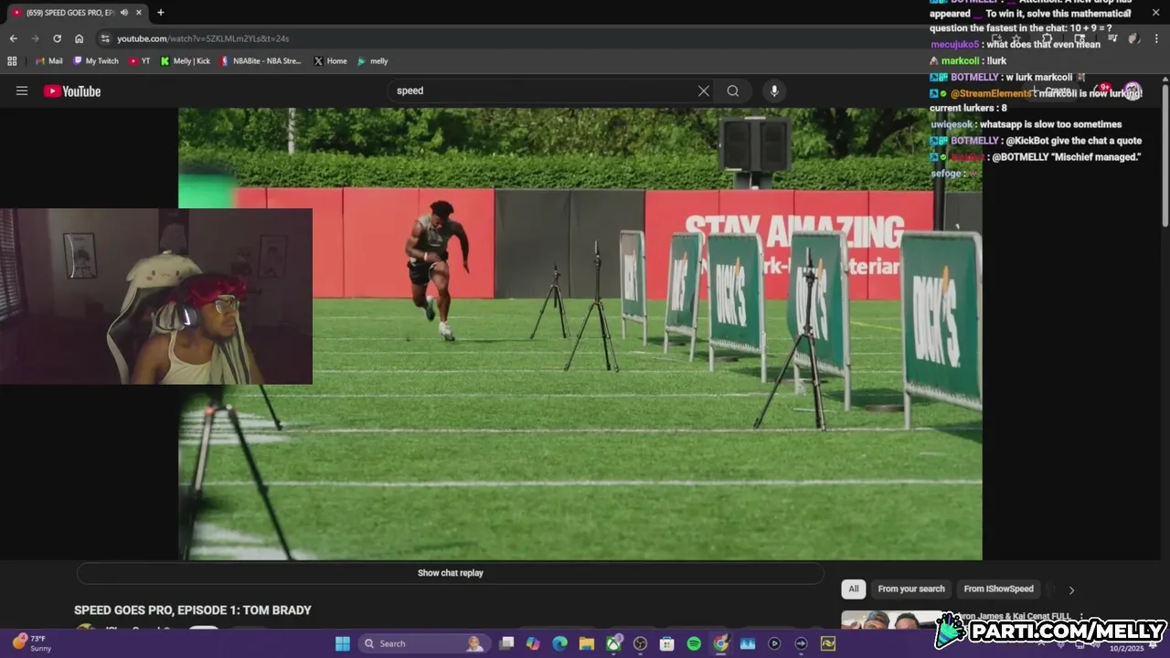Open the X Home bookmark

(x=330, y=61)
